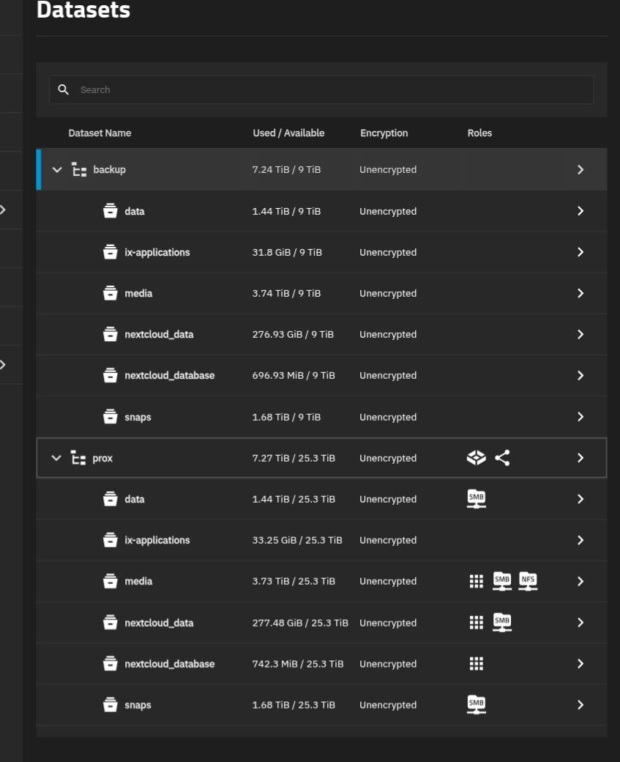Select the backup ix-applications dataset
The height and width of the screenshot is (762, 620).
[157, 252]
